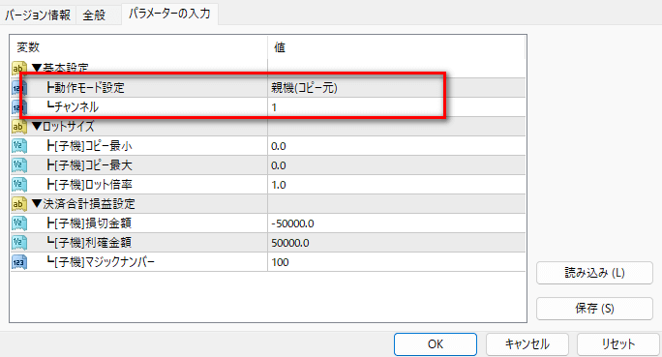Select the [子機]コピー最大 variable name
Viewport: 662px width, 357px height.
pos(89,165)
